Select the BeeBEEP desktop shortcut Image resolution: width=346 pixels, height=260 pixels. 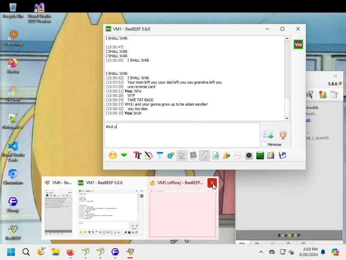pyautogui.click(x=13, y=232)
